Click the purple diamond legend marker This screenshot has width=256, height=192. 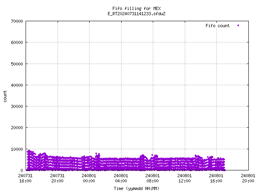[238, 26]
